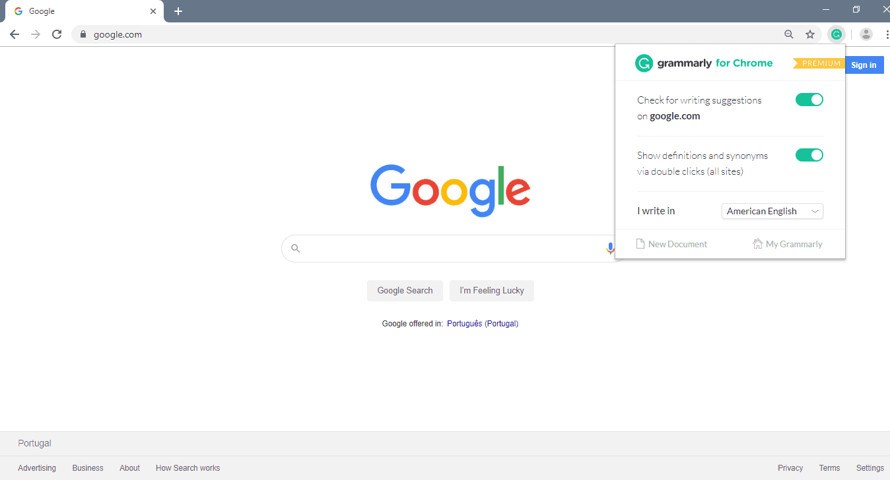Screen dimensions: 890x480
Task: Bookmark this page with the star icon
Action: point(810,34)
